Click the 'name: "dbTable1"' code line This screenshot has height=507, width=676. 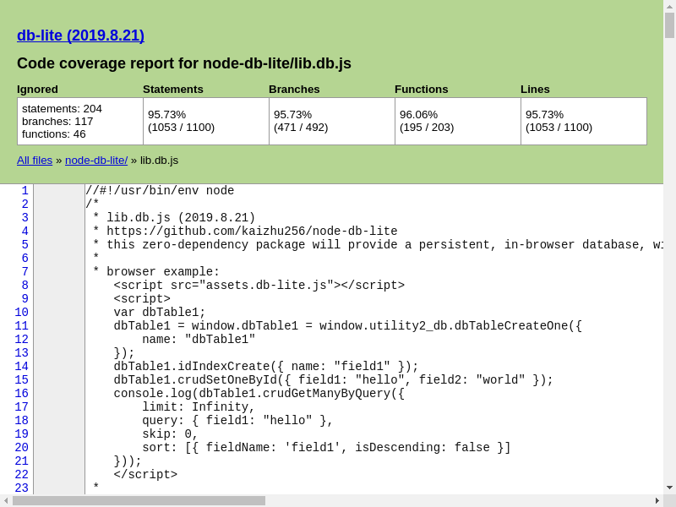coord(199,340)
